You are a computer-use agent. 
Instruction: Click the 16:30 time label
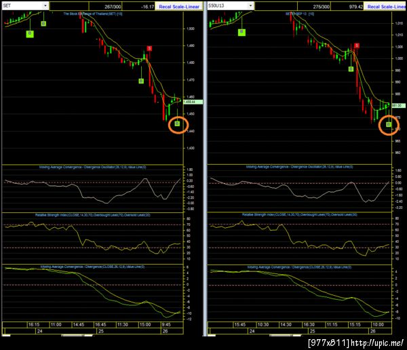coord(309,324)
